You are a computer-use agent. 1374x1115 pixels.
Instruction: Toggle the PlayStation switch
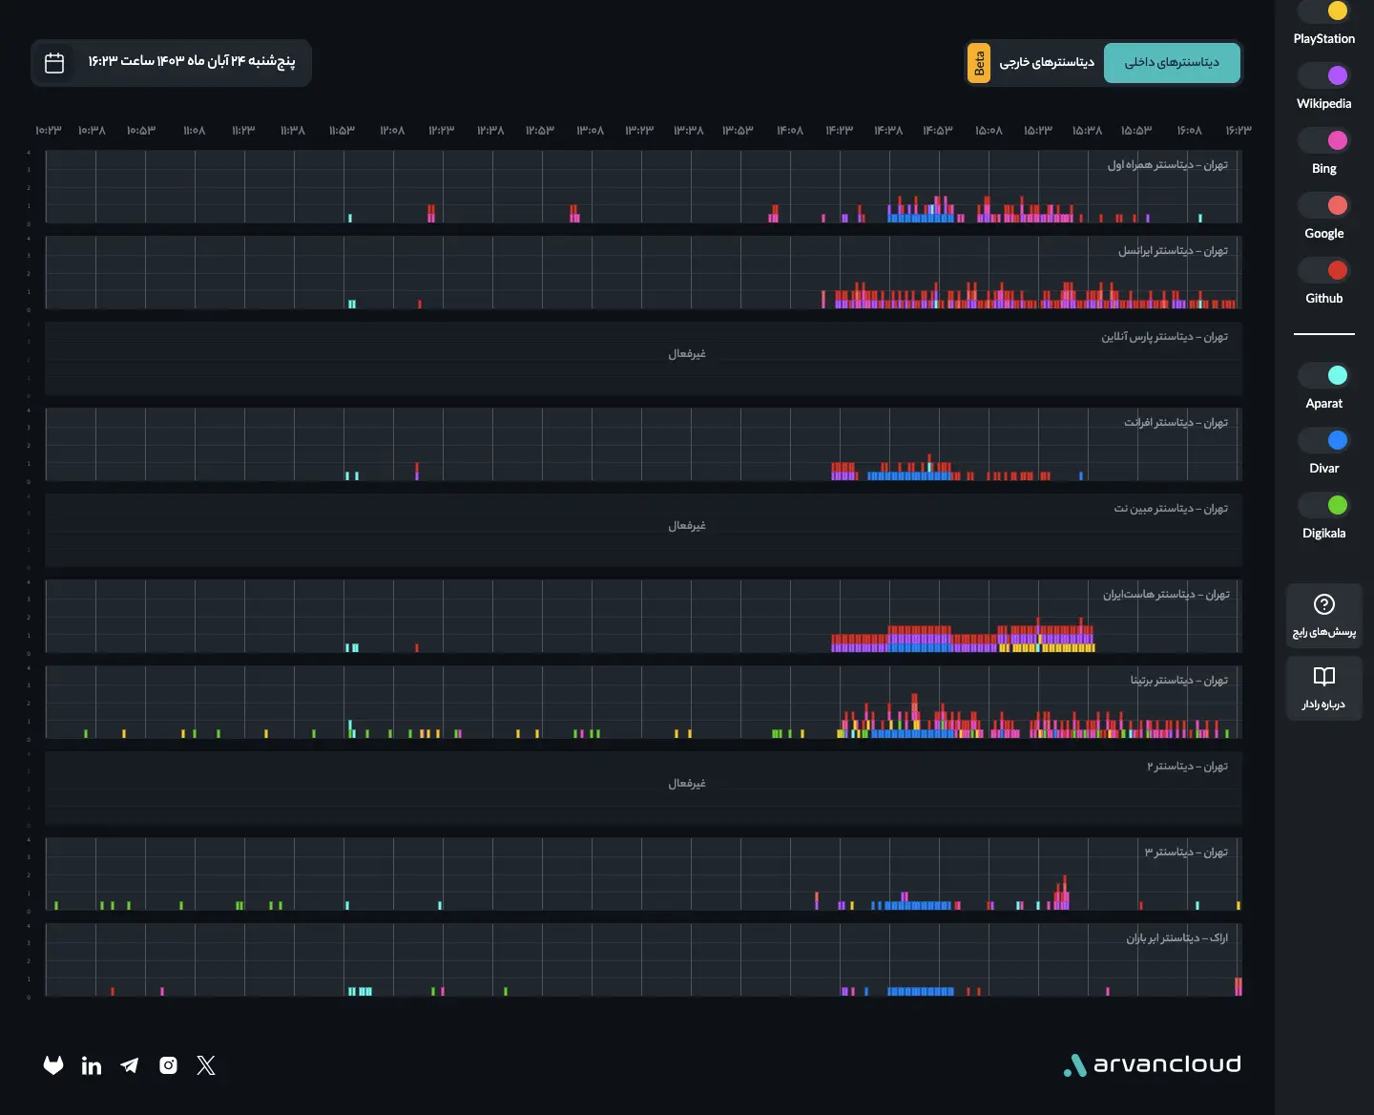tap(1324, 11)
